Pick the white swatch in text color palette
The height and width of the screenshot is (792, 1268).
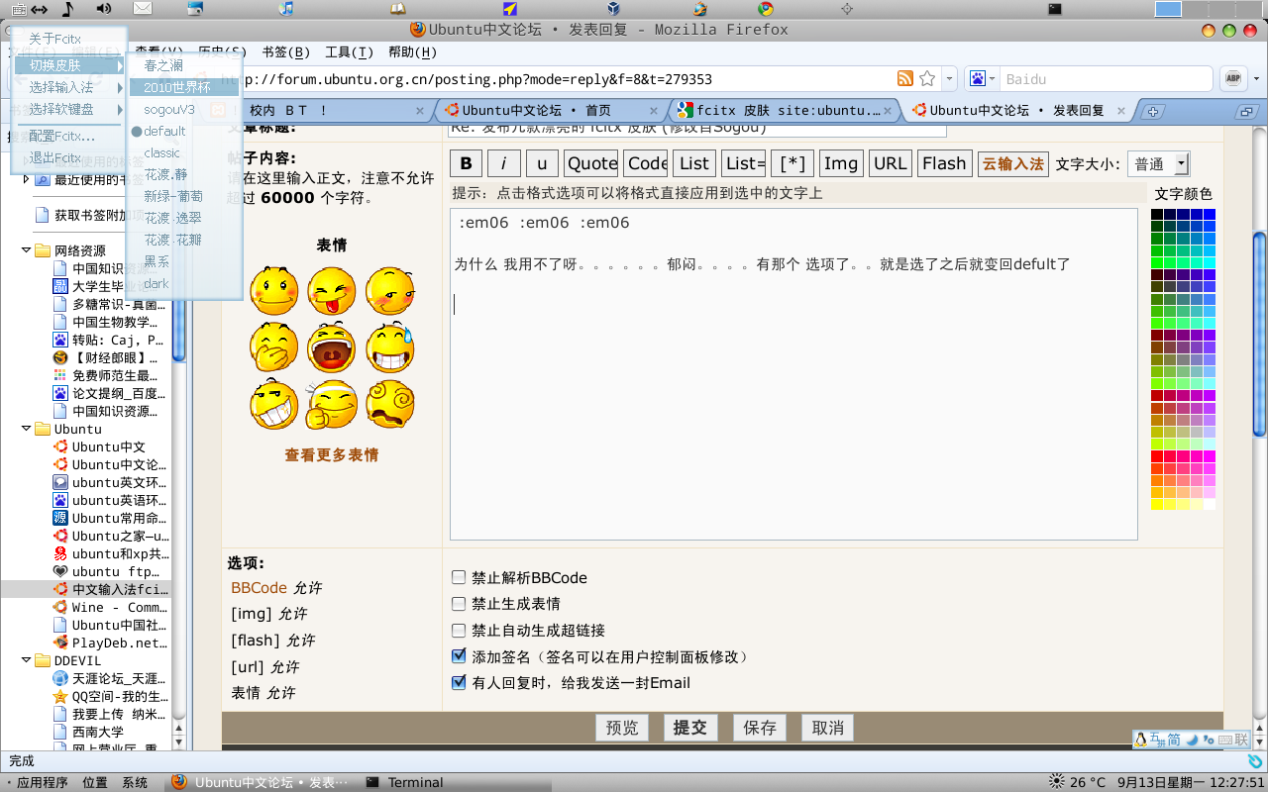click(1210, 504)
